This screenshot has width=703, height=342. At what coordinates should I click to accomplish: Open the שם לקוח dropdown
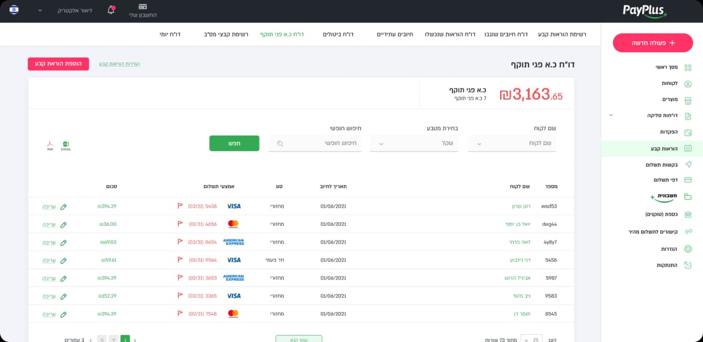(512, 143)
